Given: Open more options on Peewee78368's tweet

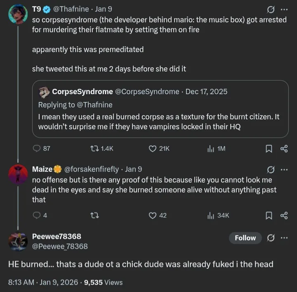Looking at the screenshot, I should click(x=284, y=238).
